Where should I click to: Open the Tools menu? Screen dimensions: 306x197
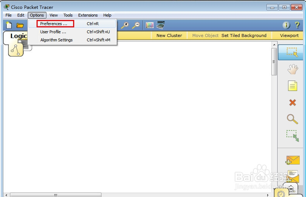[68, 15]
